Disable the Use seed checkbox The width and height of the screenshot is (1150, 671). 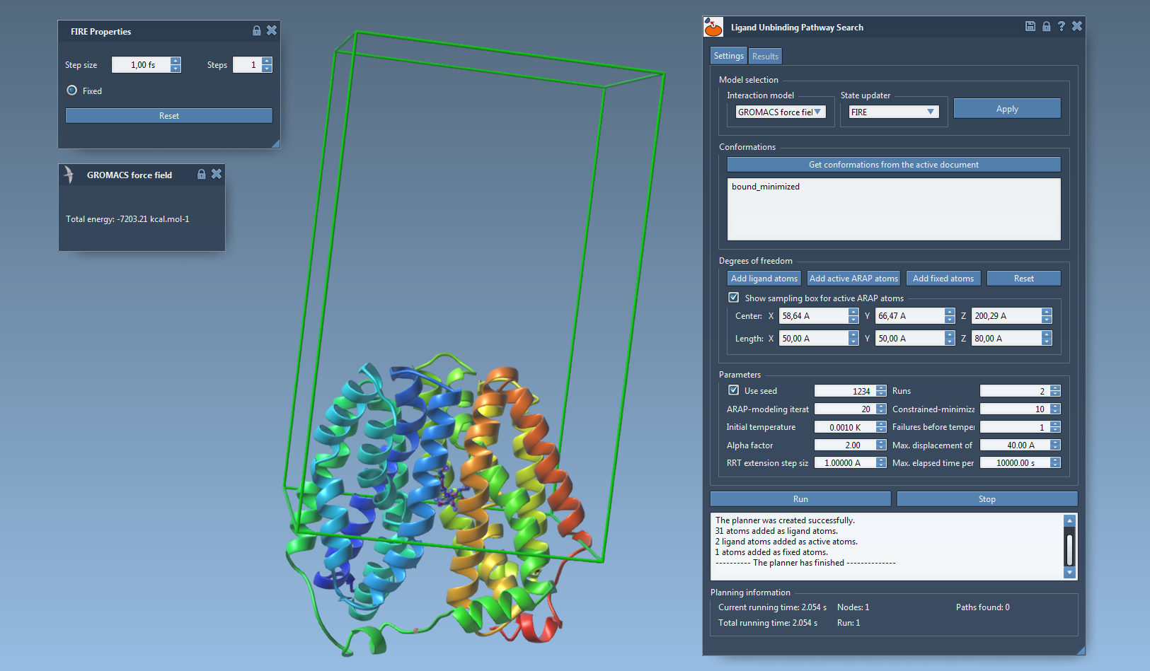[734, 390]
